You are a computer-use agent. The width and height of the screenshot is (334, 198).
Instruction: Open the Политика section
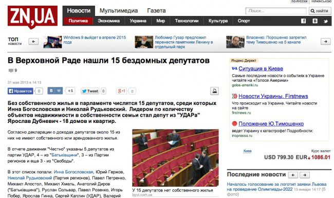pos(78,21)
